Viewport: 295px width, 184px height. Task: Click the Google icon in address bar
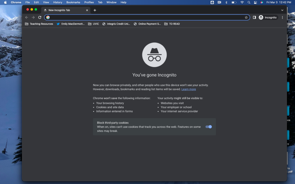(x=48, y=18)
